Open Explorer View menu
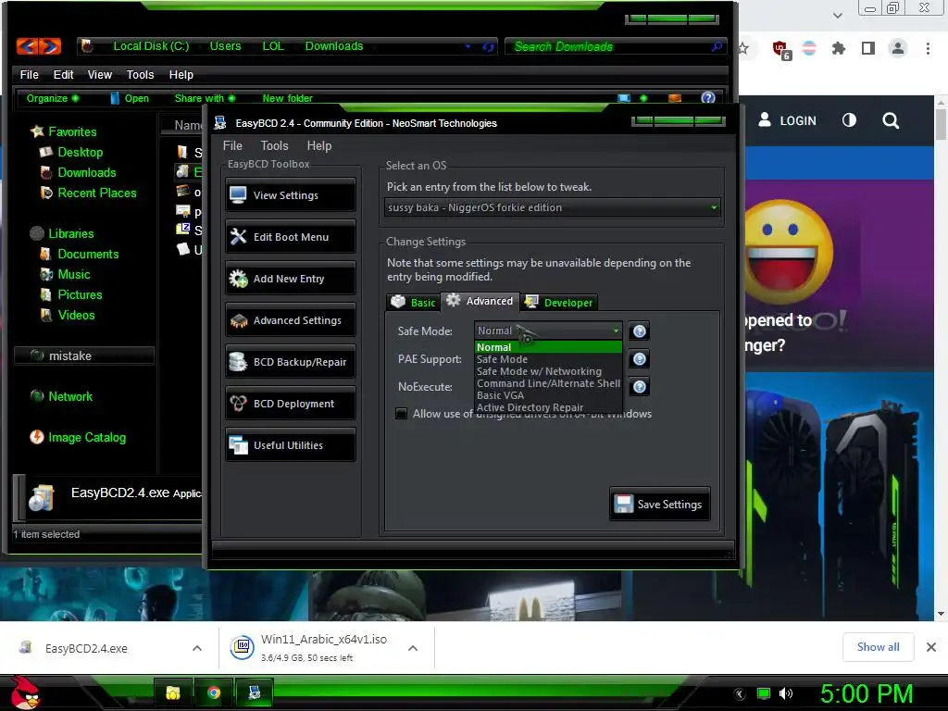 coord(100,74)
